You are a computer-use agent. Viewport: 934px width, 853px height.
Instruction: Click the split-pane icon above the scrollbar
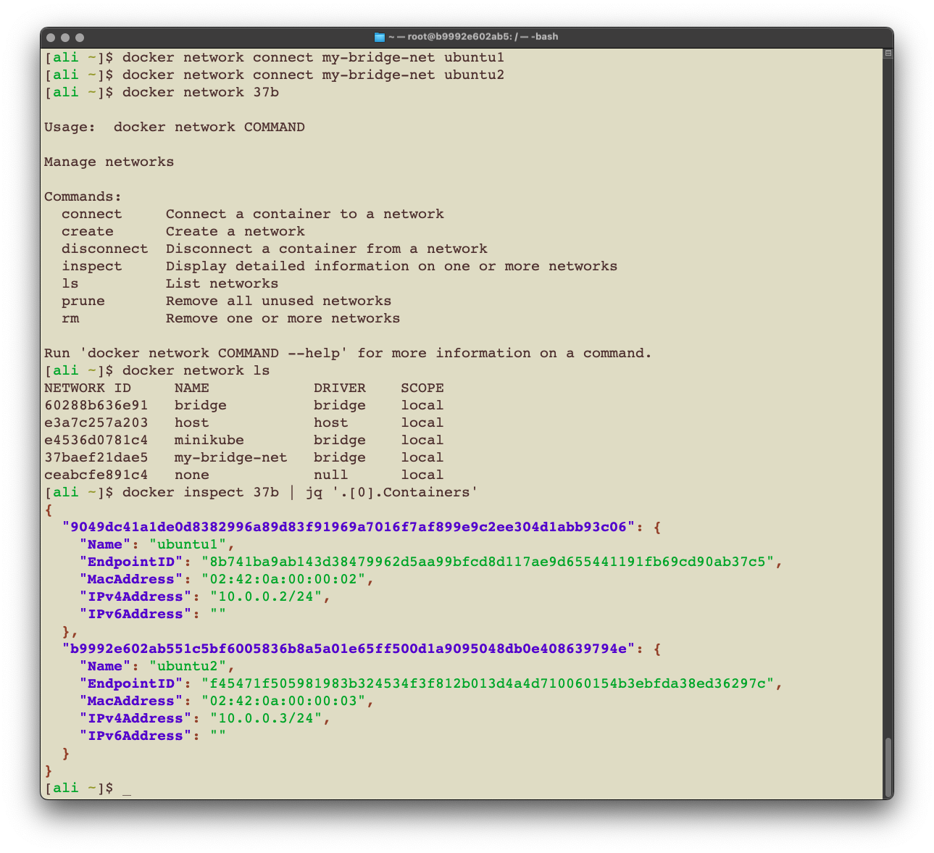[x=888, y=52]
